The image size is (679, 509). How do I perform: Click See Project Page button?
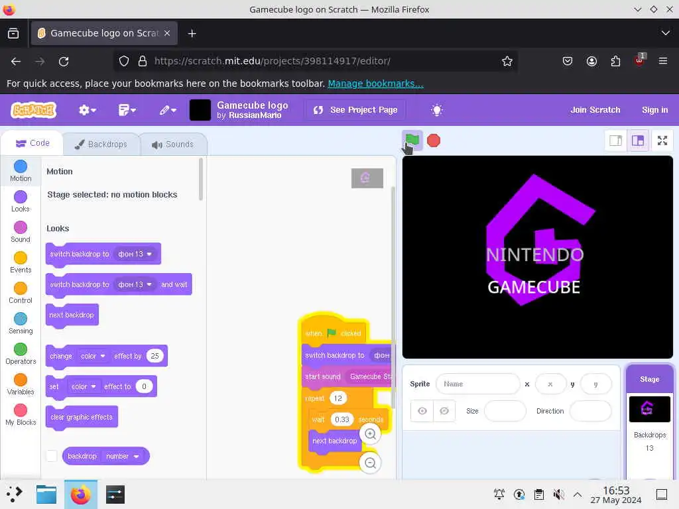(355, 110)
